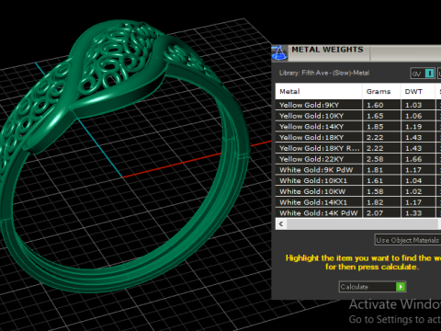Click DWT value 1.04 for 10KX1
Image resolution: width=441 pixels, height=331 pixels.
coord(413,180)
